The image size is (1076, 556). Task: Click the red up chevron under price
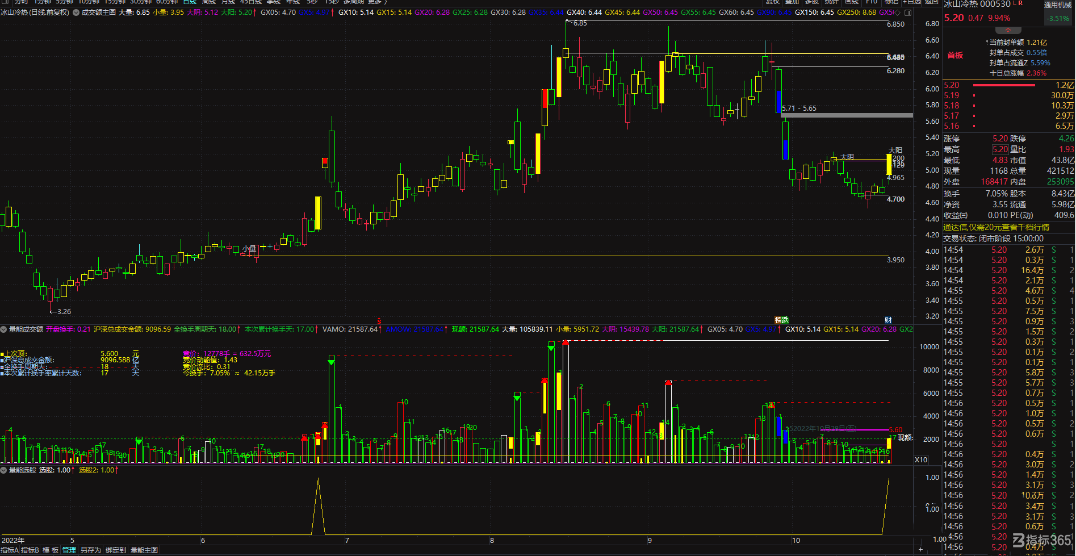[x=1008, y=30]
